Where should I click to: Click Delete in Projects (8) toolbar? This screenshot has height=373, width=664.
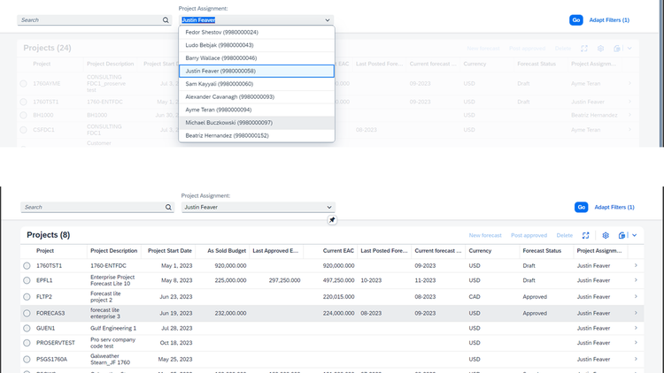(x=565, y=236)
